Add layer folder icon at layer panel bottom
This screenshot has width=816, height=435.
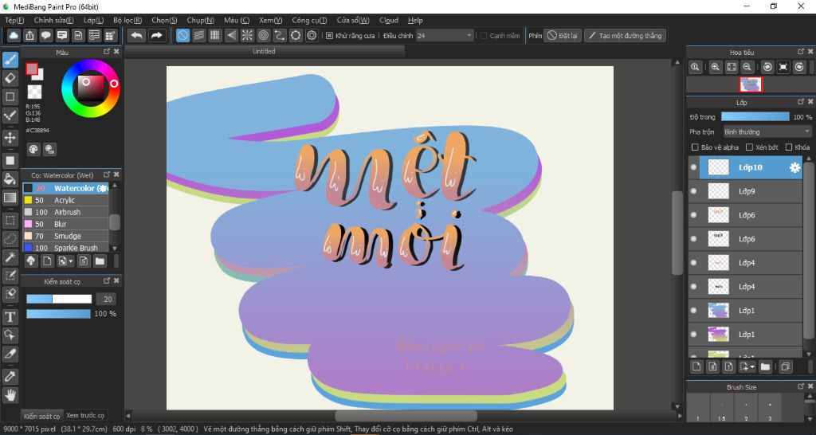(x=765, y=366)
